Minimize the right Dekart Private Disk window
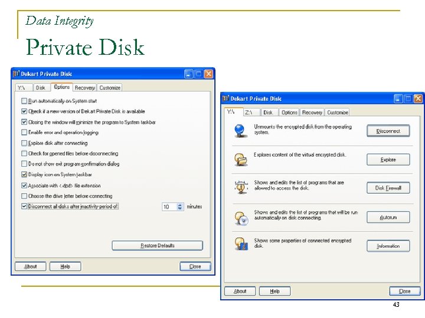Viewport: 425px width, 318px height. click(398, 99)
